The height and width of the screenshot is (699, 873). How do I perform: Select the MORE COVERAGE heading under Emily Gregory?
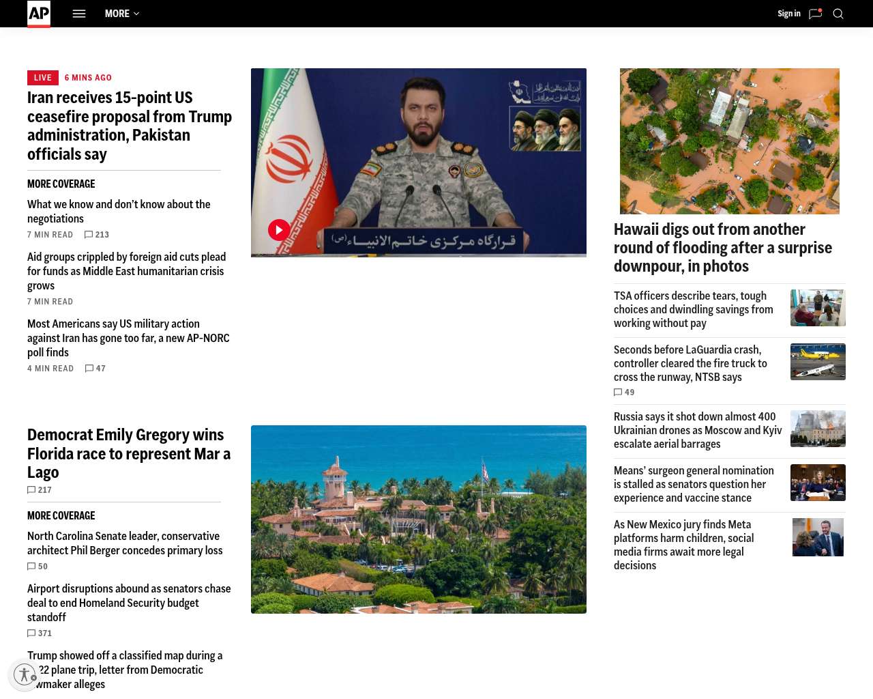pyautogui.click(x=61, y=516)
